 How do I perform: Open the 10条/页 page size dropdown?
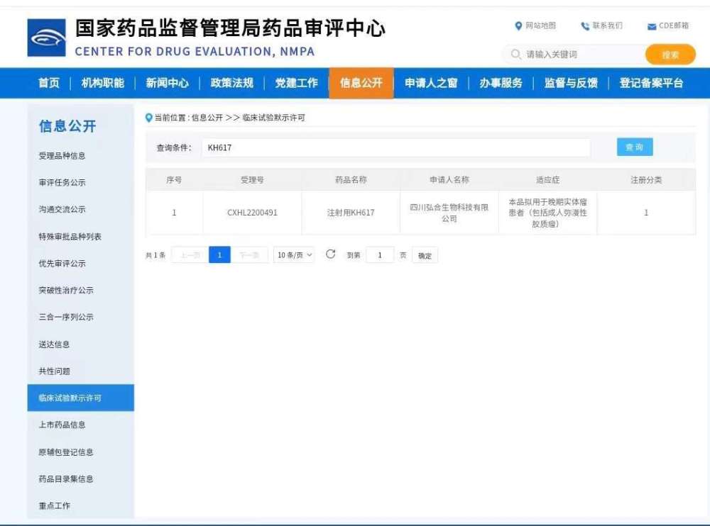[294, 255]
